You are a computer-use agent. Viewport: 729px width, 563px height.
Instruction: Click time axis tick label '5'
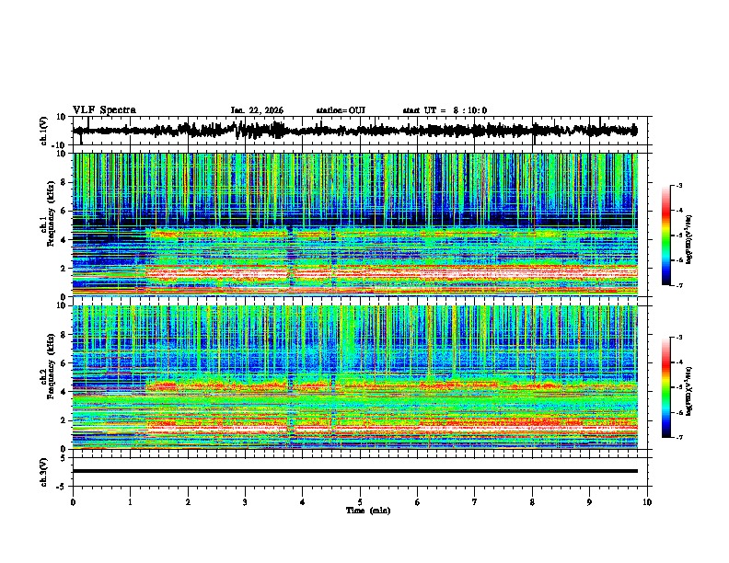(360, 502)
